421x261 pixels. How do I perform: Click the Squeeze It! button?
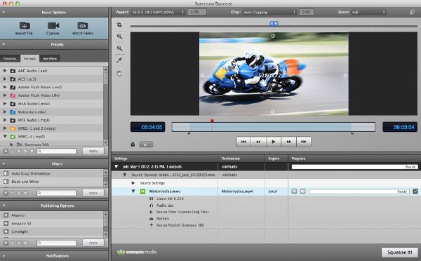coord(399,252)
